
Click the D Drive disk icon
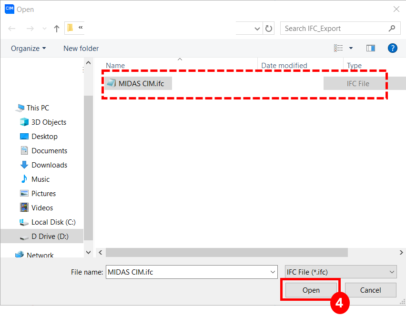click(24, 237)
